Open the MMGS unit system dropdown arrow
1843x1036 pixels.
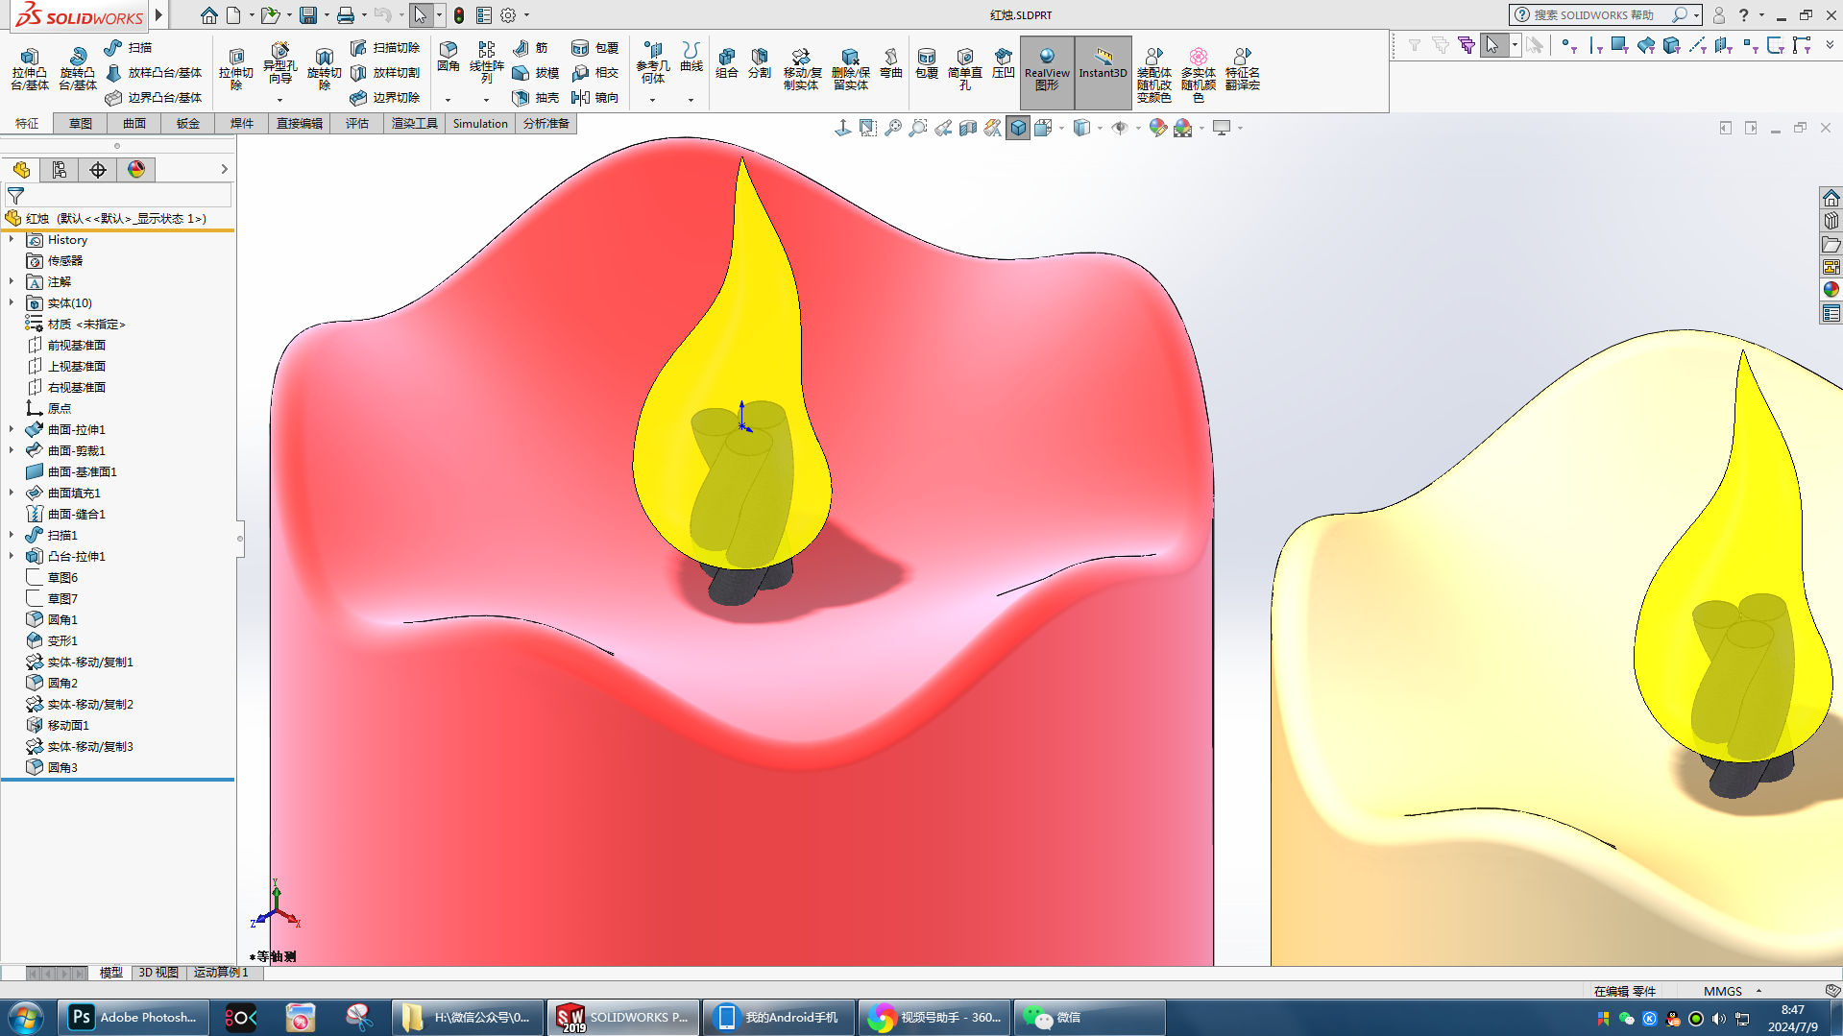(1759, 991)
